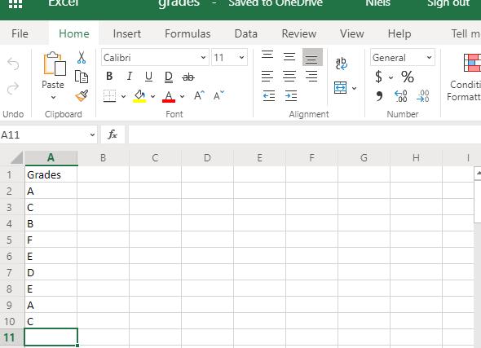This screenshot has width=481, height=348.
Task: Click the Sign out link
Action: (448, 4)
